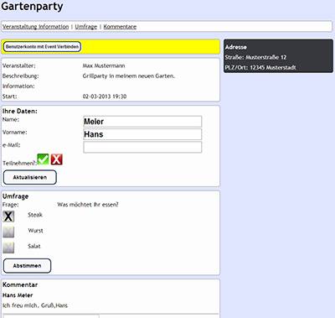Click the Salat option label
This screenshot has height=318, width=335.
pos(34,246)
